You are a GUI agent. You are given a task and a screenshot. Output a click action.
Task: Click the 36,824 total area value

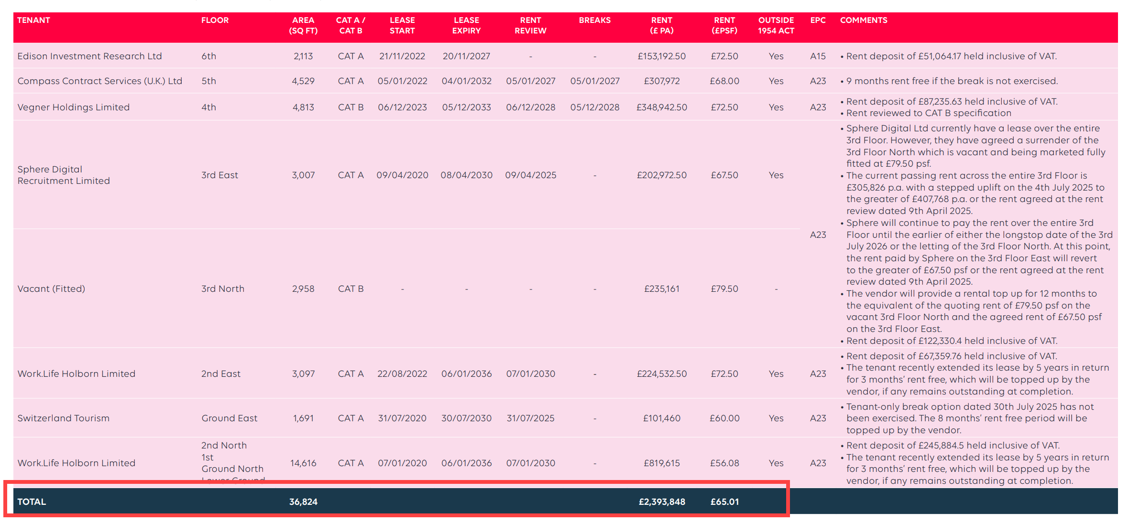point(303,502)
